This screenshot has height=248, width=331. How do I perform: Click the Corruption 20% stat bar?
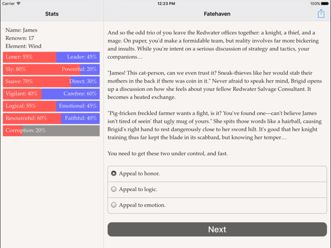click(52, 131)
